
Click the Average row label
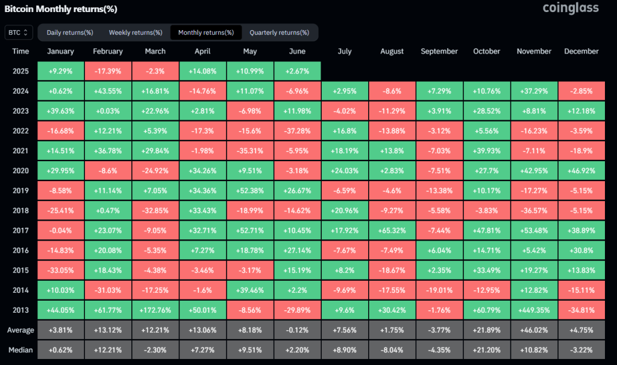[x=20, y=330]
